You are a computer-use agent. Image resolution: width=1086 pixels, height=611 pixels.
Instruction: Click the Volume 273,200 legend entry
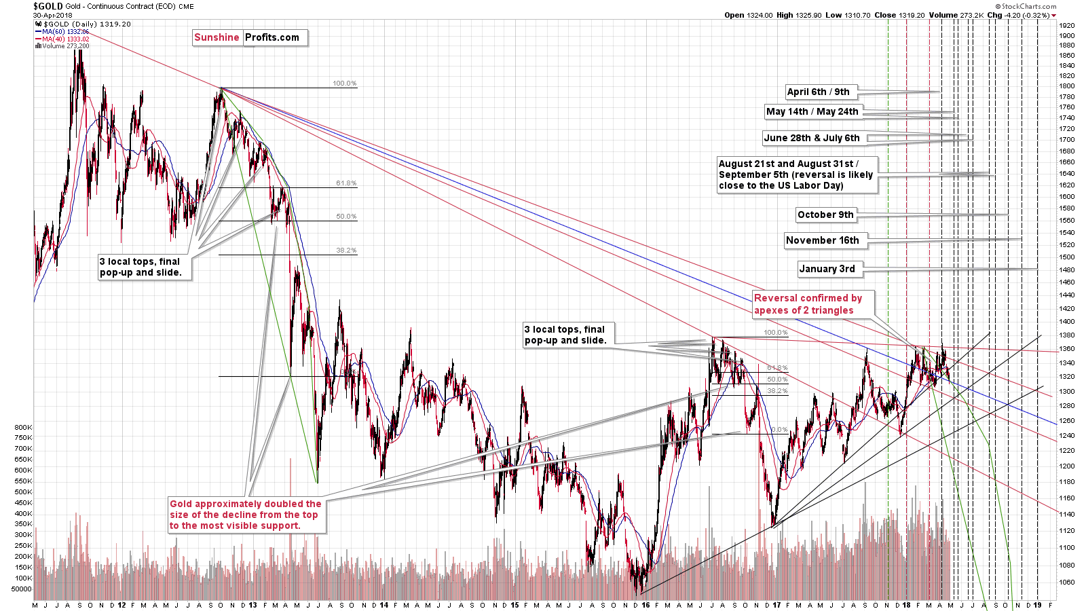[62, 46]
